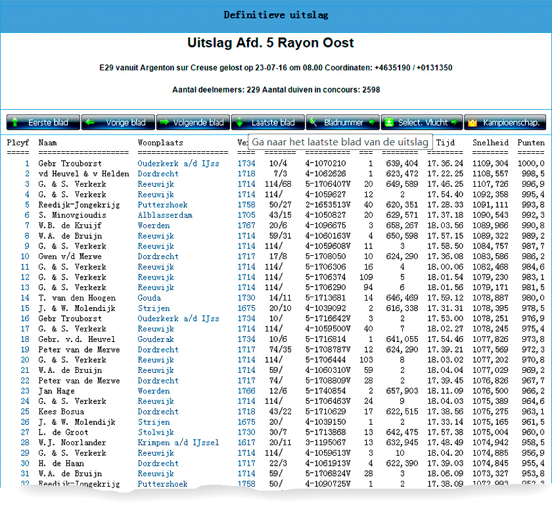This screenshot has height=511, width=552.
Task: Click the green down arrow icon on Laatste blad
Action: tap(240, 122)
